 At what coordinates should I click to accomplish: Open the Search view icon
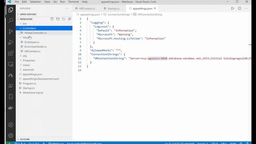11,20
